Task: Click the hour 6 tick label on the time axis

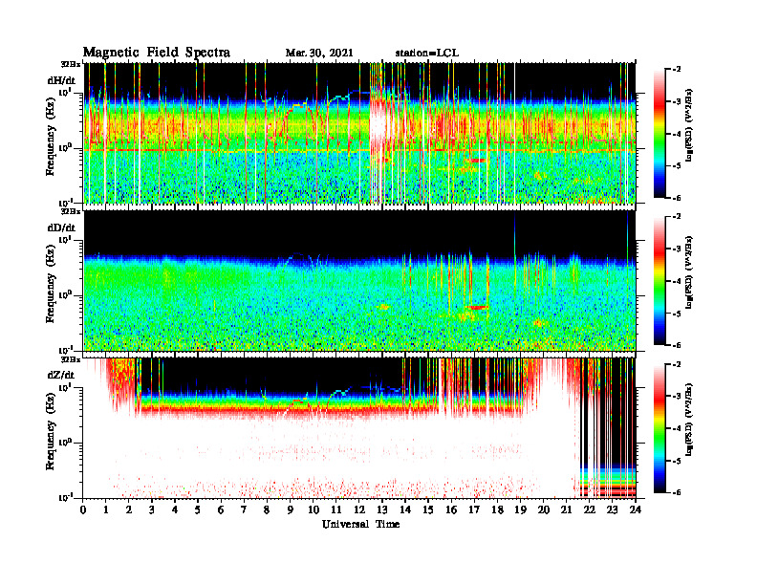Action: coord(221,510)
